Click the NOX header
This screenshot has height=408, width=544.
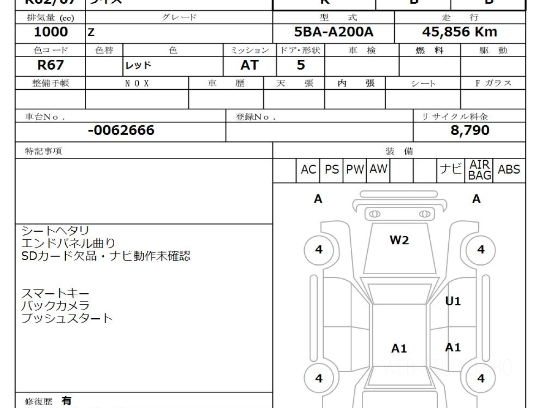pyautogui.click(x=137, y=83)
